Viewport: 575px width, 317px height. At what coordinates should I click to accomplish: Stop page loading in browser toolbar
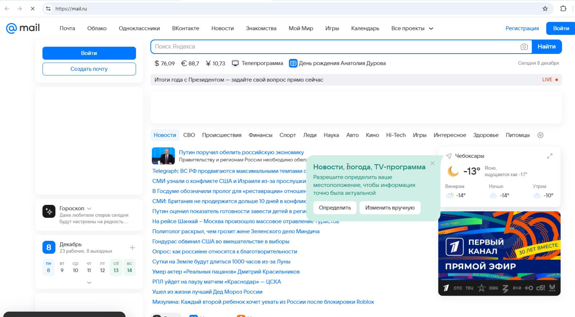coord(33,8)
